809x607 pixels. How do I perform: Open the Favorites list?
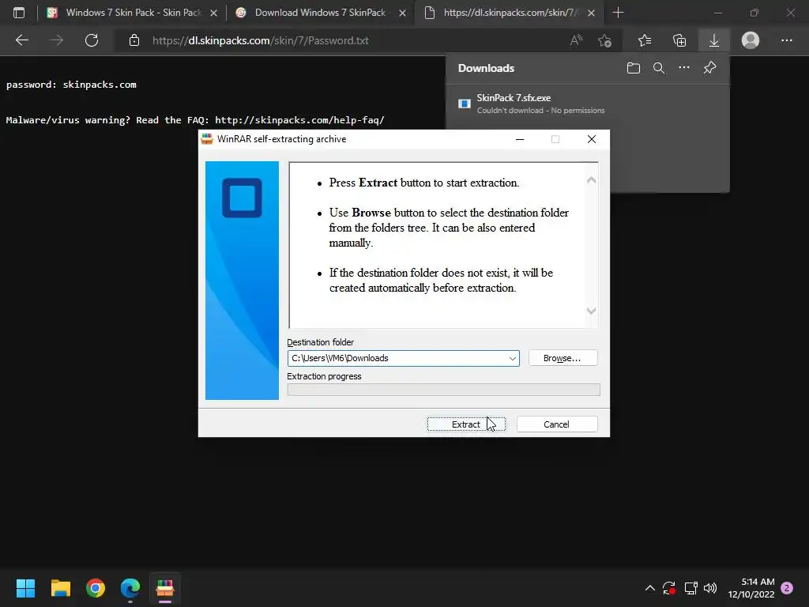pyautogui.click(x=645, y=40)
